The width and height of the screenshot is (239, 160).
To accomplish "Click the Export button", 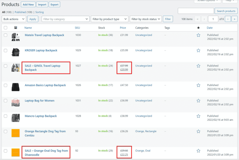I will pos(54,4).
